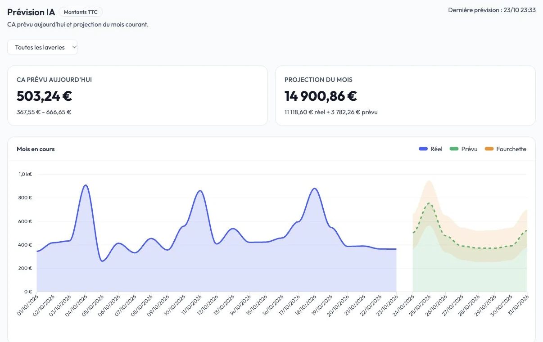Click the blue Réel legend swatch
Viewport: 543px width, 342px height.
[423, 149]
